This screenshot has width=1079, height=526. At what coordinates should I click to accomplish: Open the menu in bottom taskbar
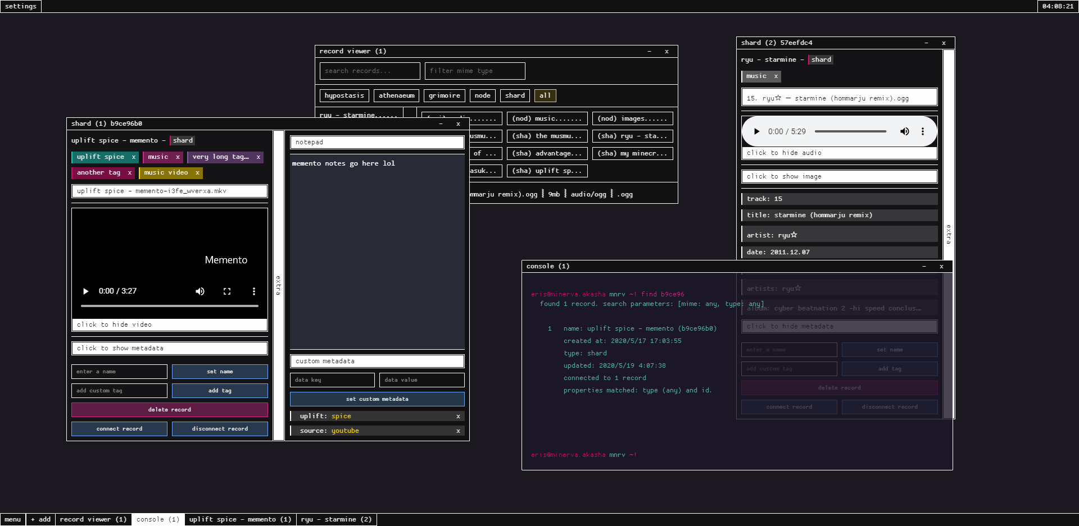point(13,519)
